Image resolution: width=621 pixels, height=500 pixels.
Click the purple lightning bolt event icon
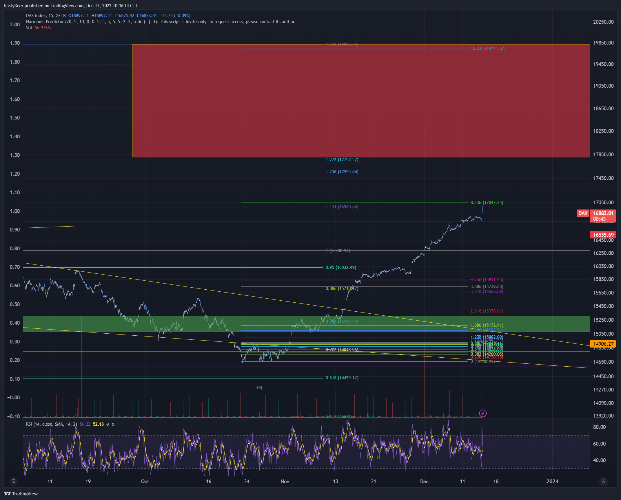[483, 413]
